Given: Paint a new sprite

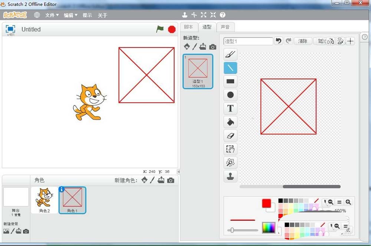Looking at the screenshot, I should 152,180.
